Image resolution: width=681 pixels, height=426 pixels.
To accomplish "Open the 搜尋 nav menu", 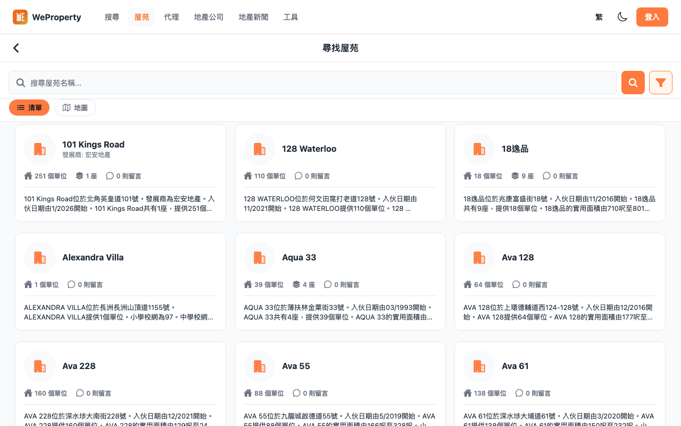I will coord(112,17).
